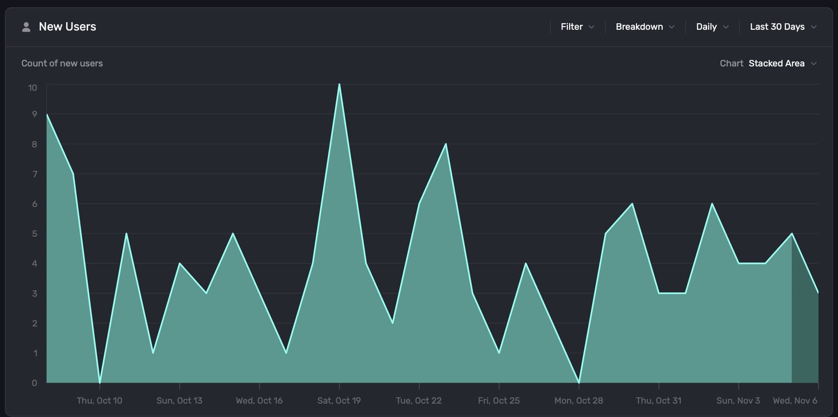This screenshot has width=838, height=417.
Task: Click the Mon, Oct 28 axis label
Action: click(x=578, y=401)
